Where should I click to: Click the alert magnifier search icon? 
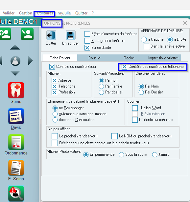[x=16, y=193]
